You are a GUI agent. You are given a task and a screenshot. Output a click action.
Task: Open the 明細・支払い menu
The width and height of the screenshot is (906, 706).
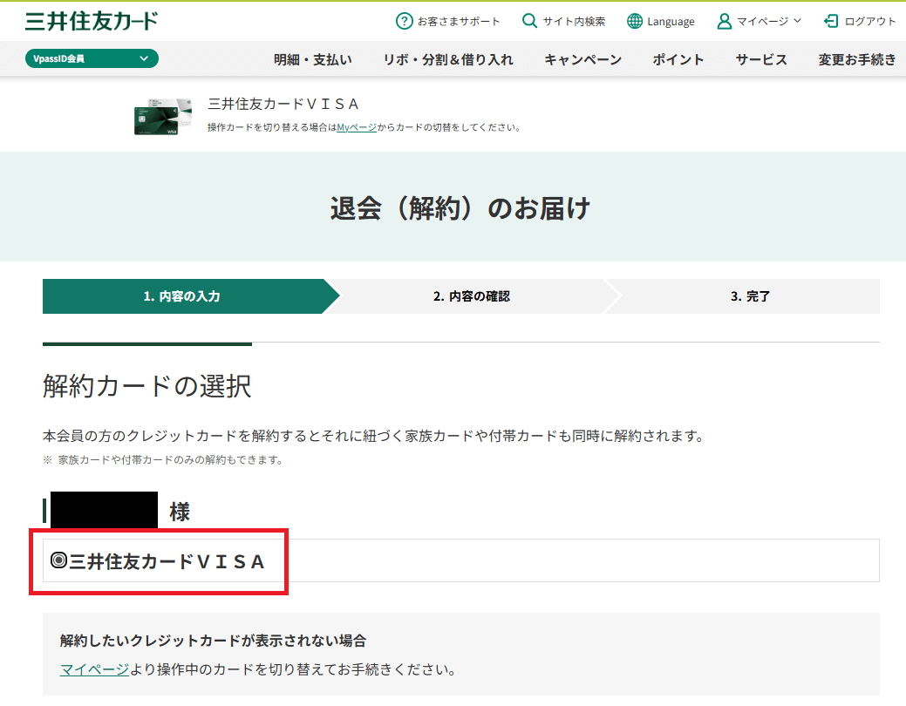[x=312, y=59]
